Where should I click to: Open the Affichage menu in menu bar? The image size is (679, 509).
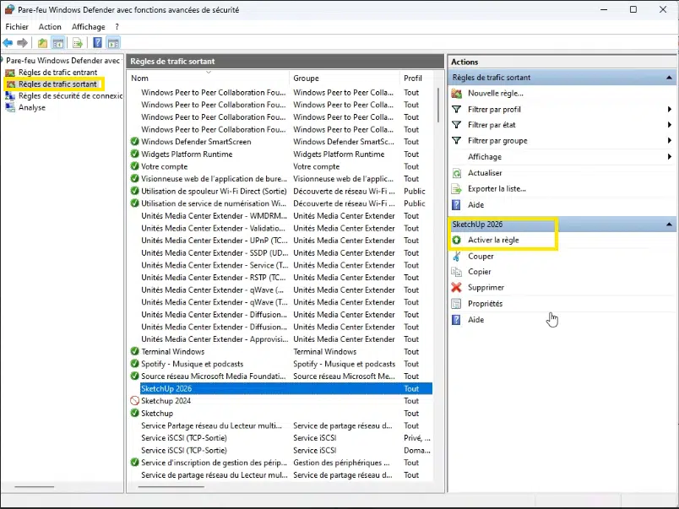coord(88,27)
